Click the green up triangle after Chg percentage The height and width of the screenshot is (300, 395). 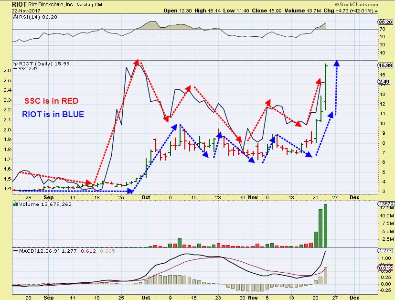(376, 11)
